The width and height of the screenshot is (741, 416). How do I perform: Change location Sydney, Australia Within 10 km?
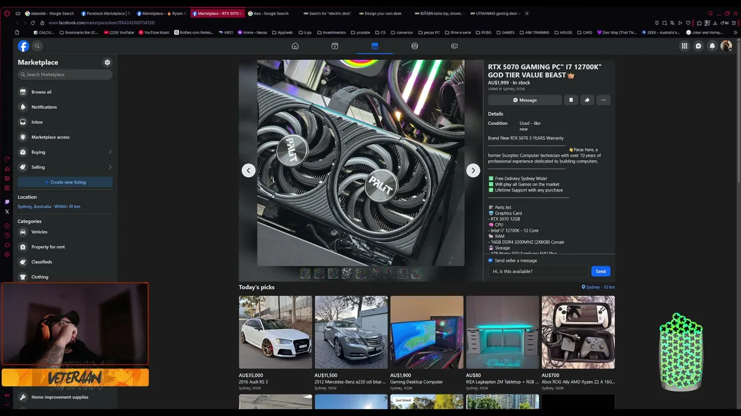pyautogui.click(x=49, y=206)
